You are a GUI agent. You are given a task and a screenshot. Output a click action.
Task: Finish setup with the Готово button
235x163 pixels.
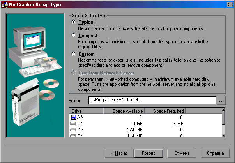[148, 153]
